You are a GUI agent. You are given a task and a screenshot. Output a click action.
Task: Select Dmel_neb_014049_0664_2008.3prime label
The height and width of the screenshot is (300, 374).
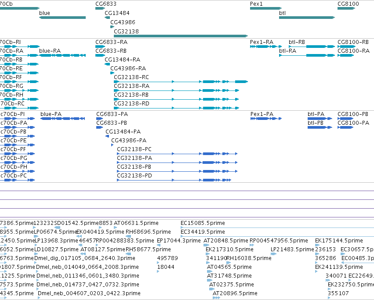coord(87,267)
